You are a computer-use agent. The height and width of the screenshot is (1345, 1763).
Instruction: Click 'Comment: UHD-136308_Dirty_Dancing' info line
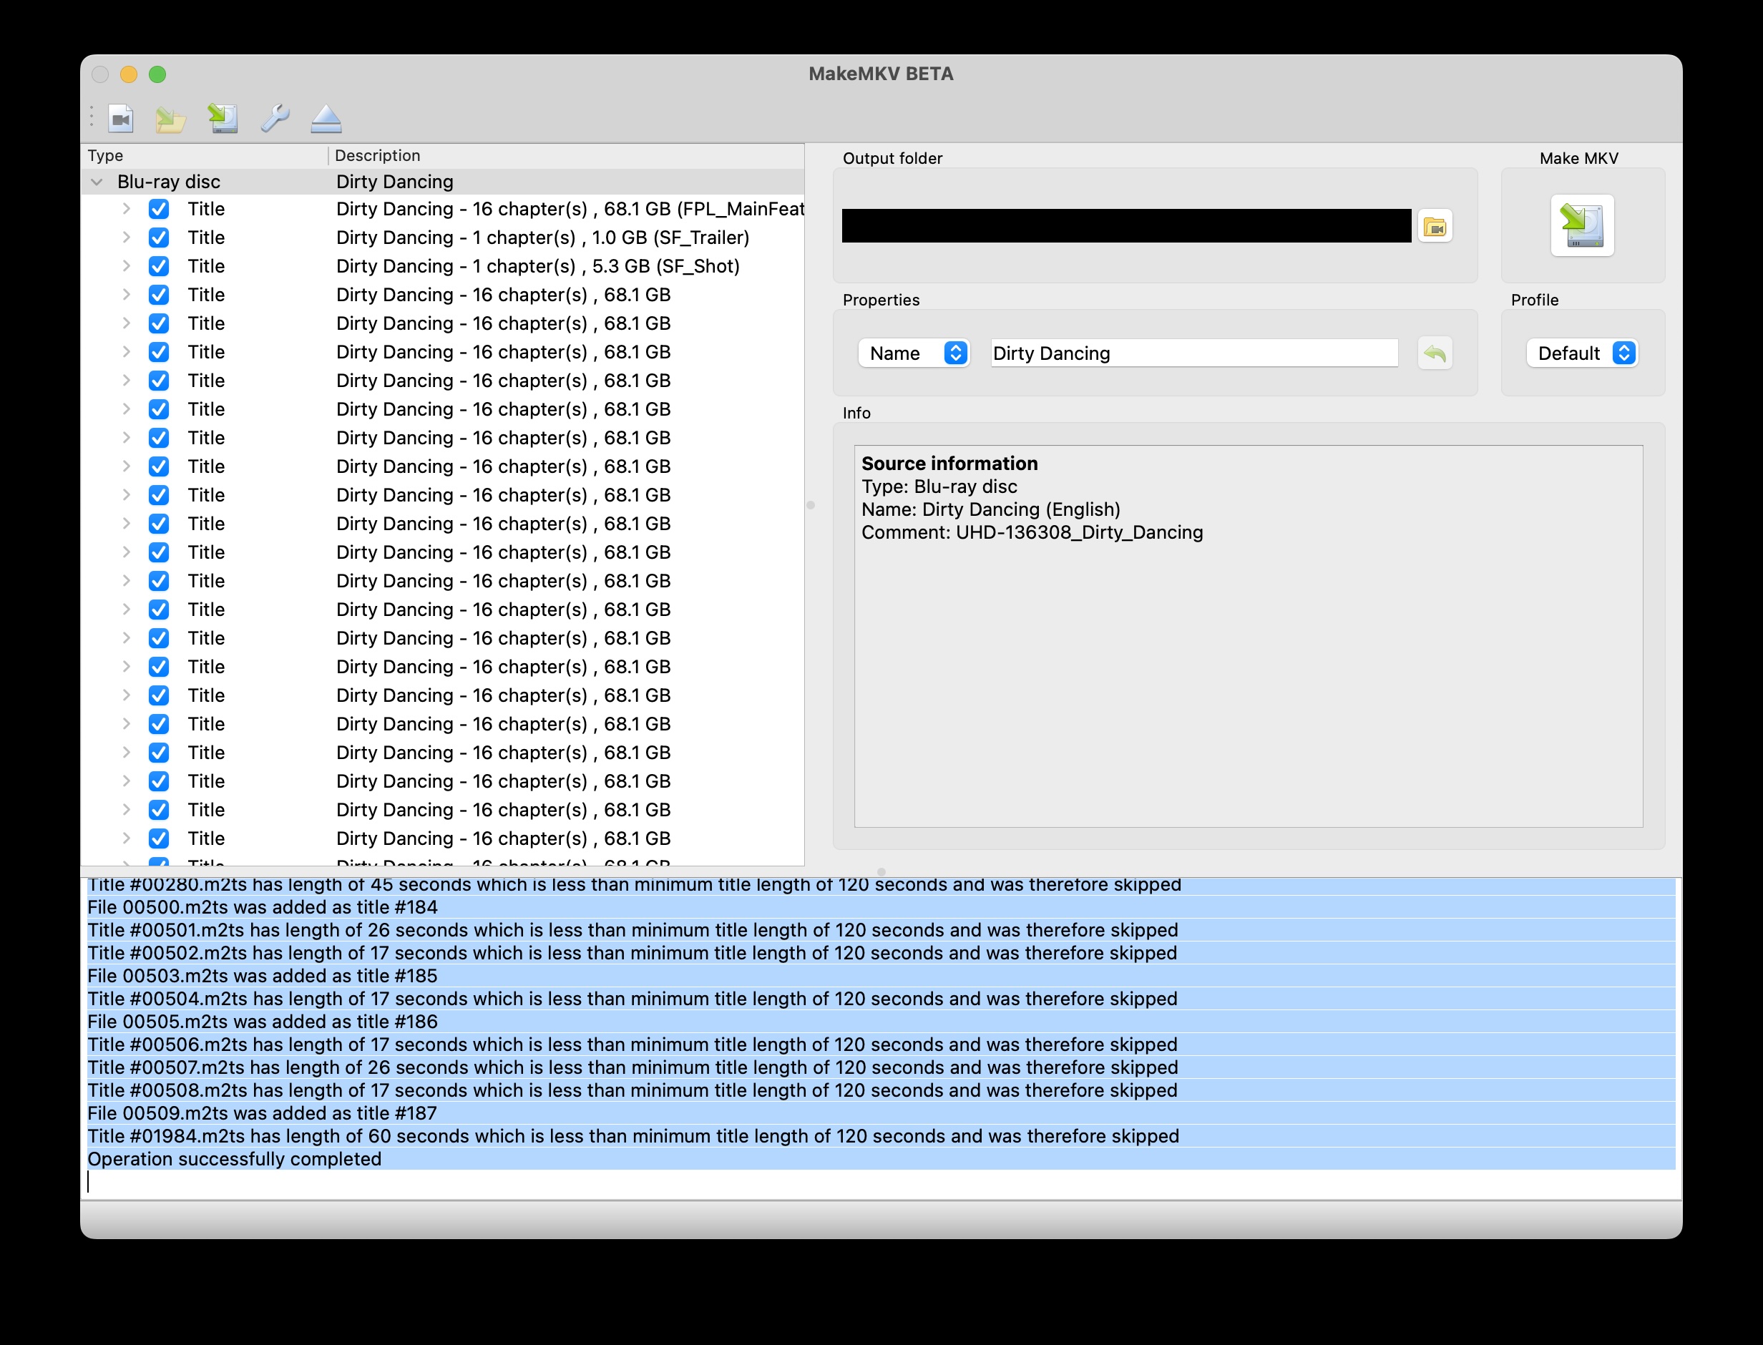tap(1032, 532)
